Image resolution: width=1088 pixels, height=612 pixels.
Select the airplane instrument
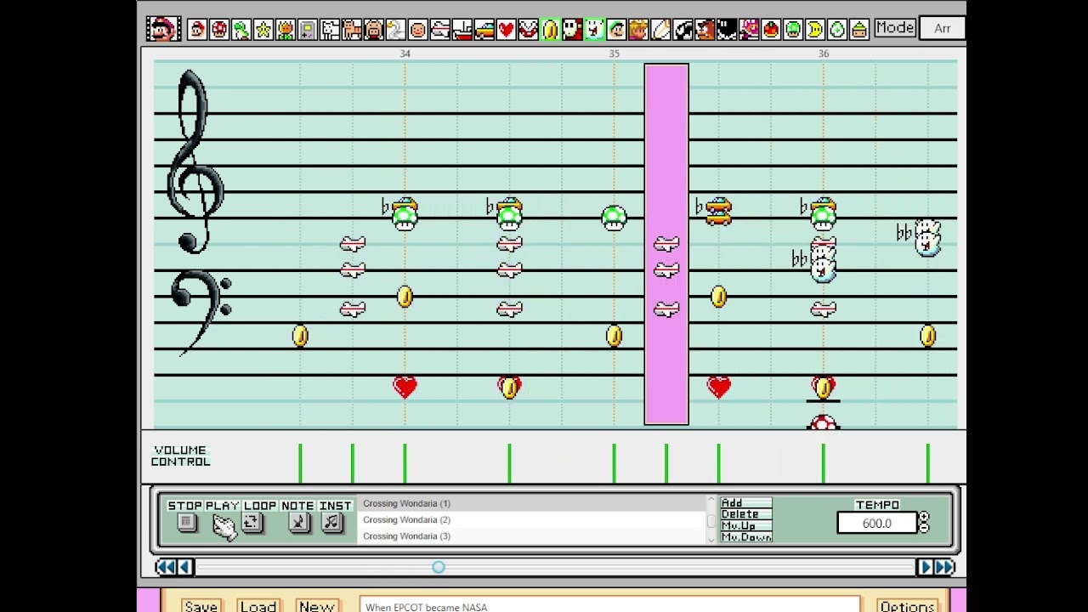[440, 30]
